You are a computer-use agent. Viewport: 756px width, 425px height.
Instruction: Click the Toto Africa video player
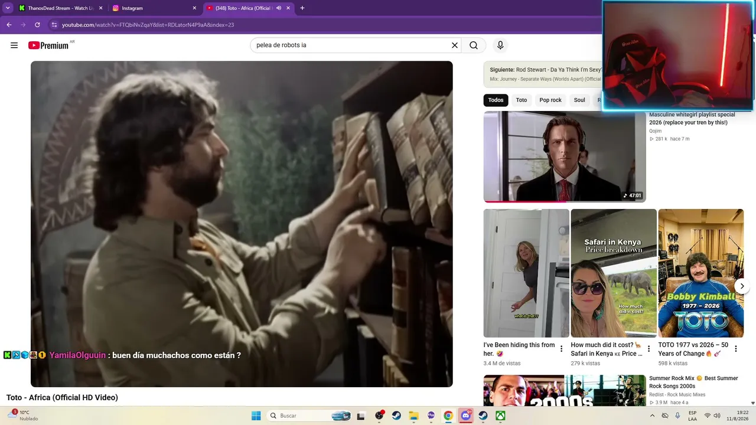click(242, 224)
